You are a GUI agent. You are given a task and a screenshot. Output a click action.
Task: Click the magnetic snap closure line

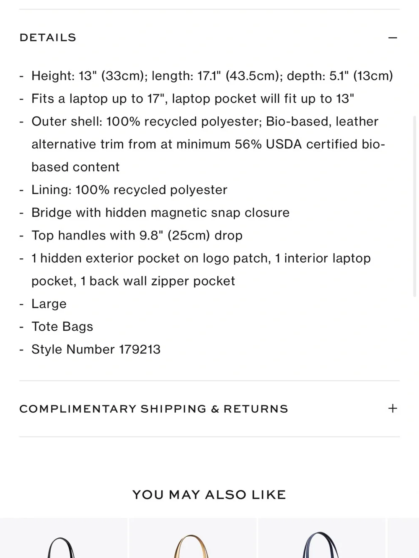pyautogui.click(x=160, y=213)
